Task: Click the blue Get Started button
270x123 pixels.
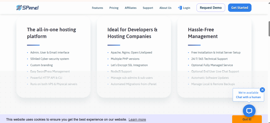Action: 239,8
